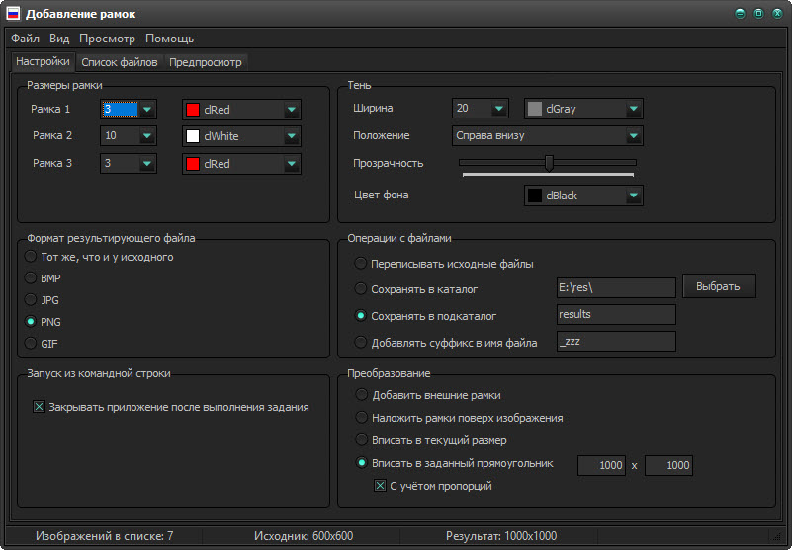Open the Файл menu

tap(26, 39)
